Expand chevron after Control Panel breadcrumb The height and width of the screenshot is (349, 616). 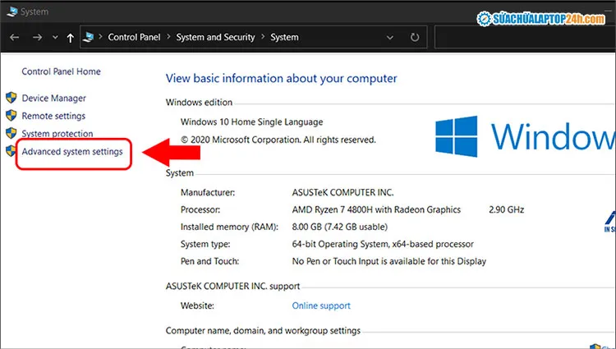point(168,37)
